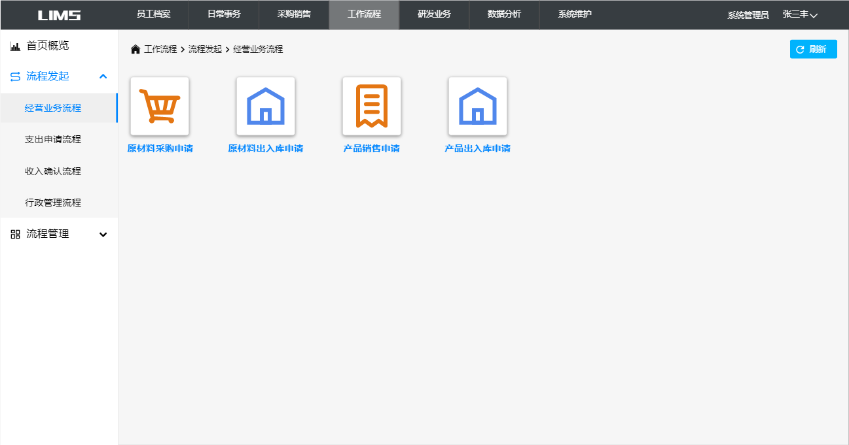This screenshot has width=849, height=445.
Task: Open the 张三丰 user dropdown
Action: point(800,14)
